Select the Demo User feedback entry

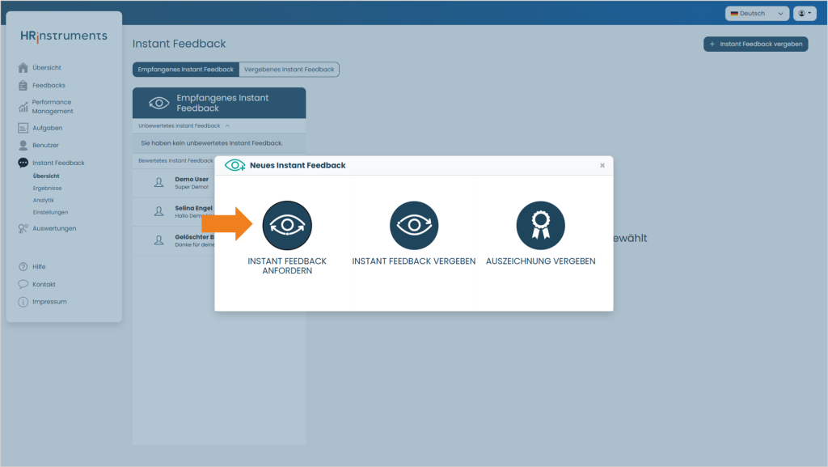coord(174,183)
